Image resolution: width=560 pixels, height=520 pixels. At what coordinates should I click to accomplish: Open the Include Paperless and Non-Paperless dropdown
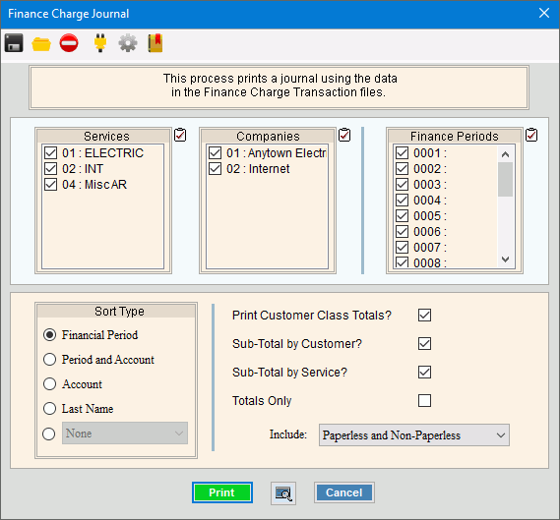click(x=414, y=435)
